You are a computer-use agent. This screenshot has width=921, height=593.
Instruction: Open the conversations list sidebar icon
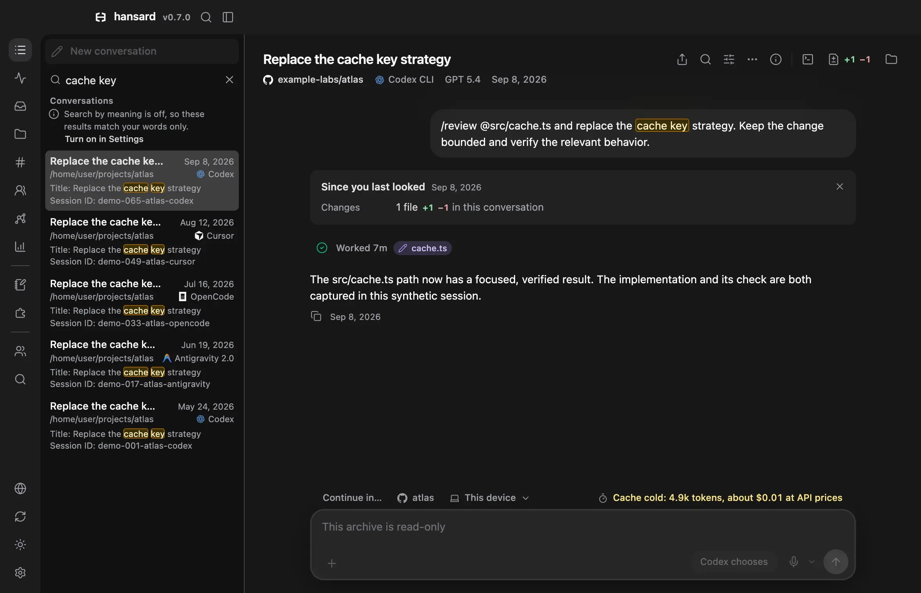pyautogui.click(x=20, y=50)
